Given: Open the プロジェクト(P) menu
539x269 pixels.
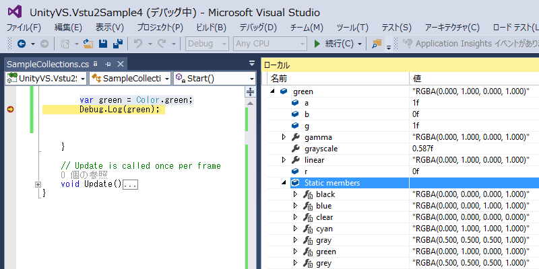Looking at the screenshot, I should point(160,28).
